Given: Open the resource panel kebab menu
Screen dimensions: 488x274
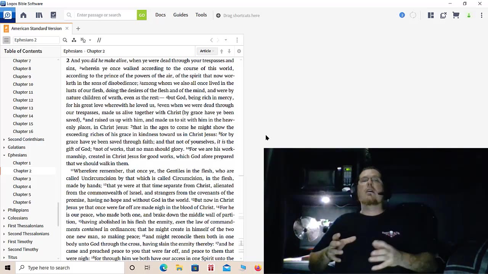Looking at the screenshot, I should 237,40.
